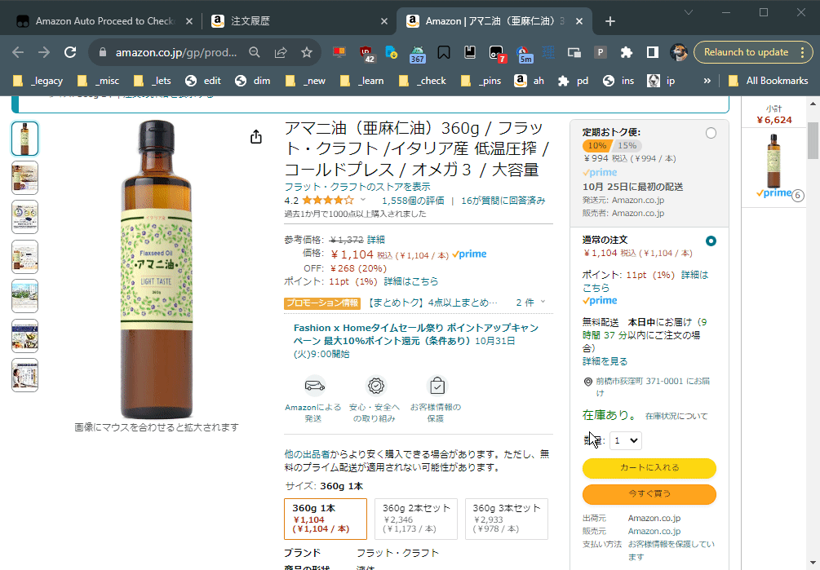Reload the current Amazon page
The image size is (820, 570).
(x=70, y=52)
